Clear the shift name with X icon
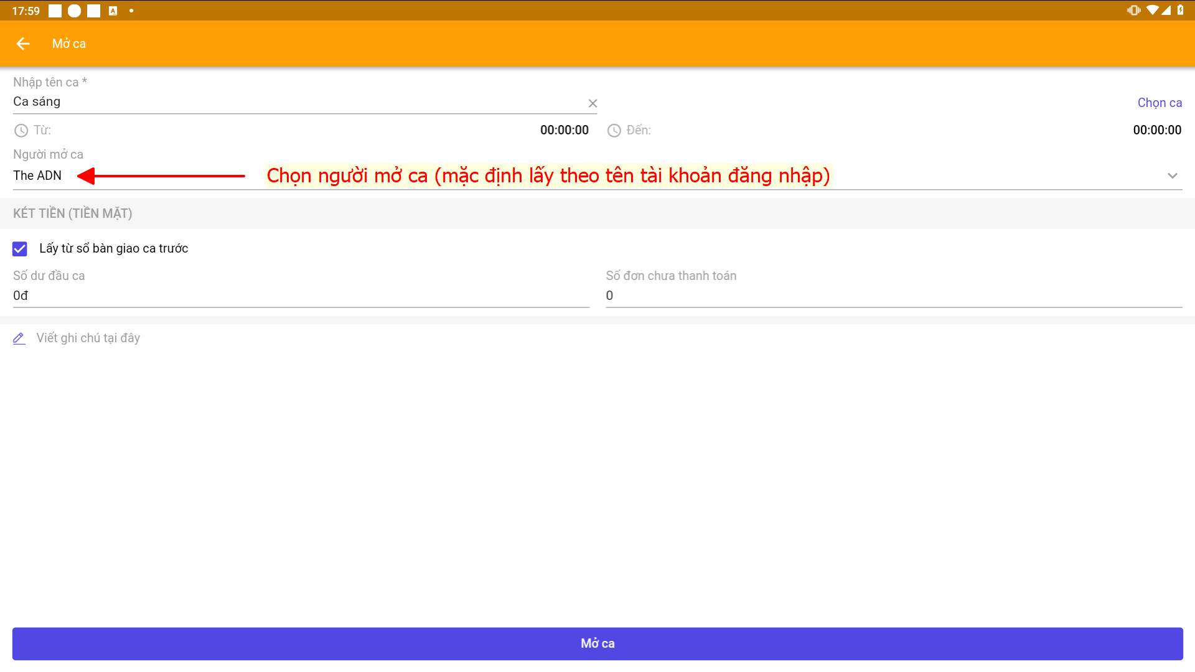 pyautogui.click(x=593, y=103)
